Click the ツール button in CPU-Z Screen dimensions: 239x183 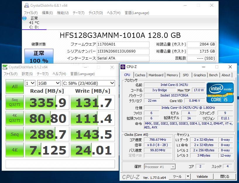point(177,177)
